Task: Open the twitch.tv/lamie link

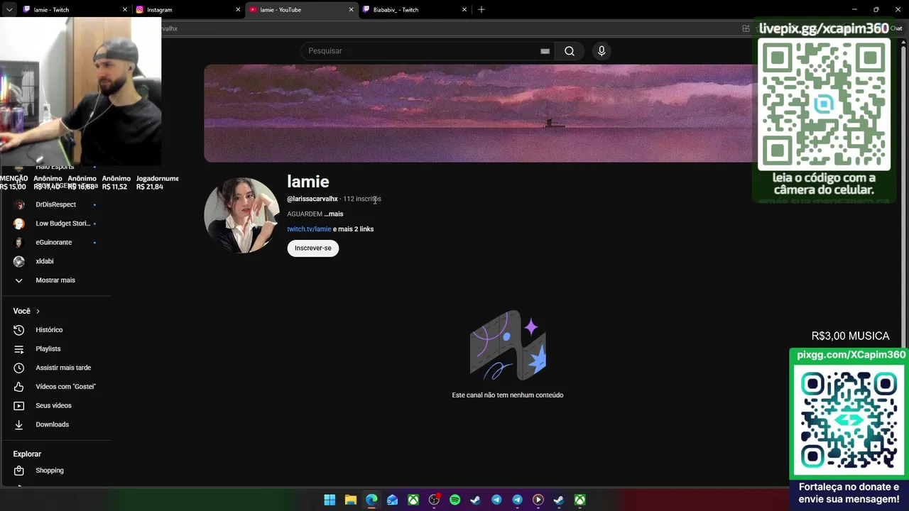Action: pos(309,229)
